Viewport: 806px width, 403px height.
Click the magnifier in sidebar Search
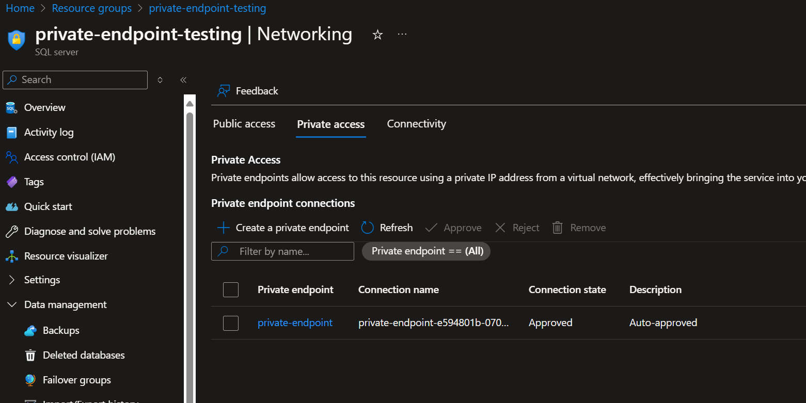pyautogui.click(x=12, y=80)
